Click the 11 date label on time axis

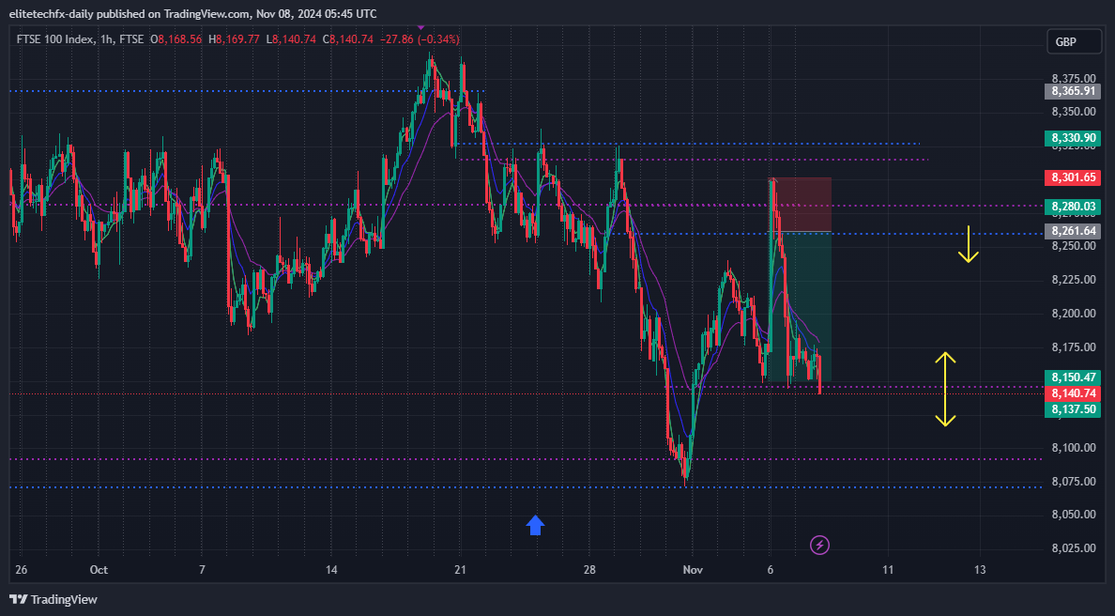[x=888, y=570]
